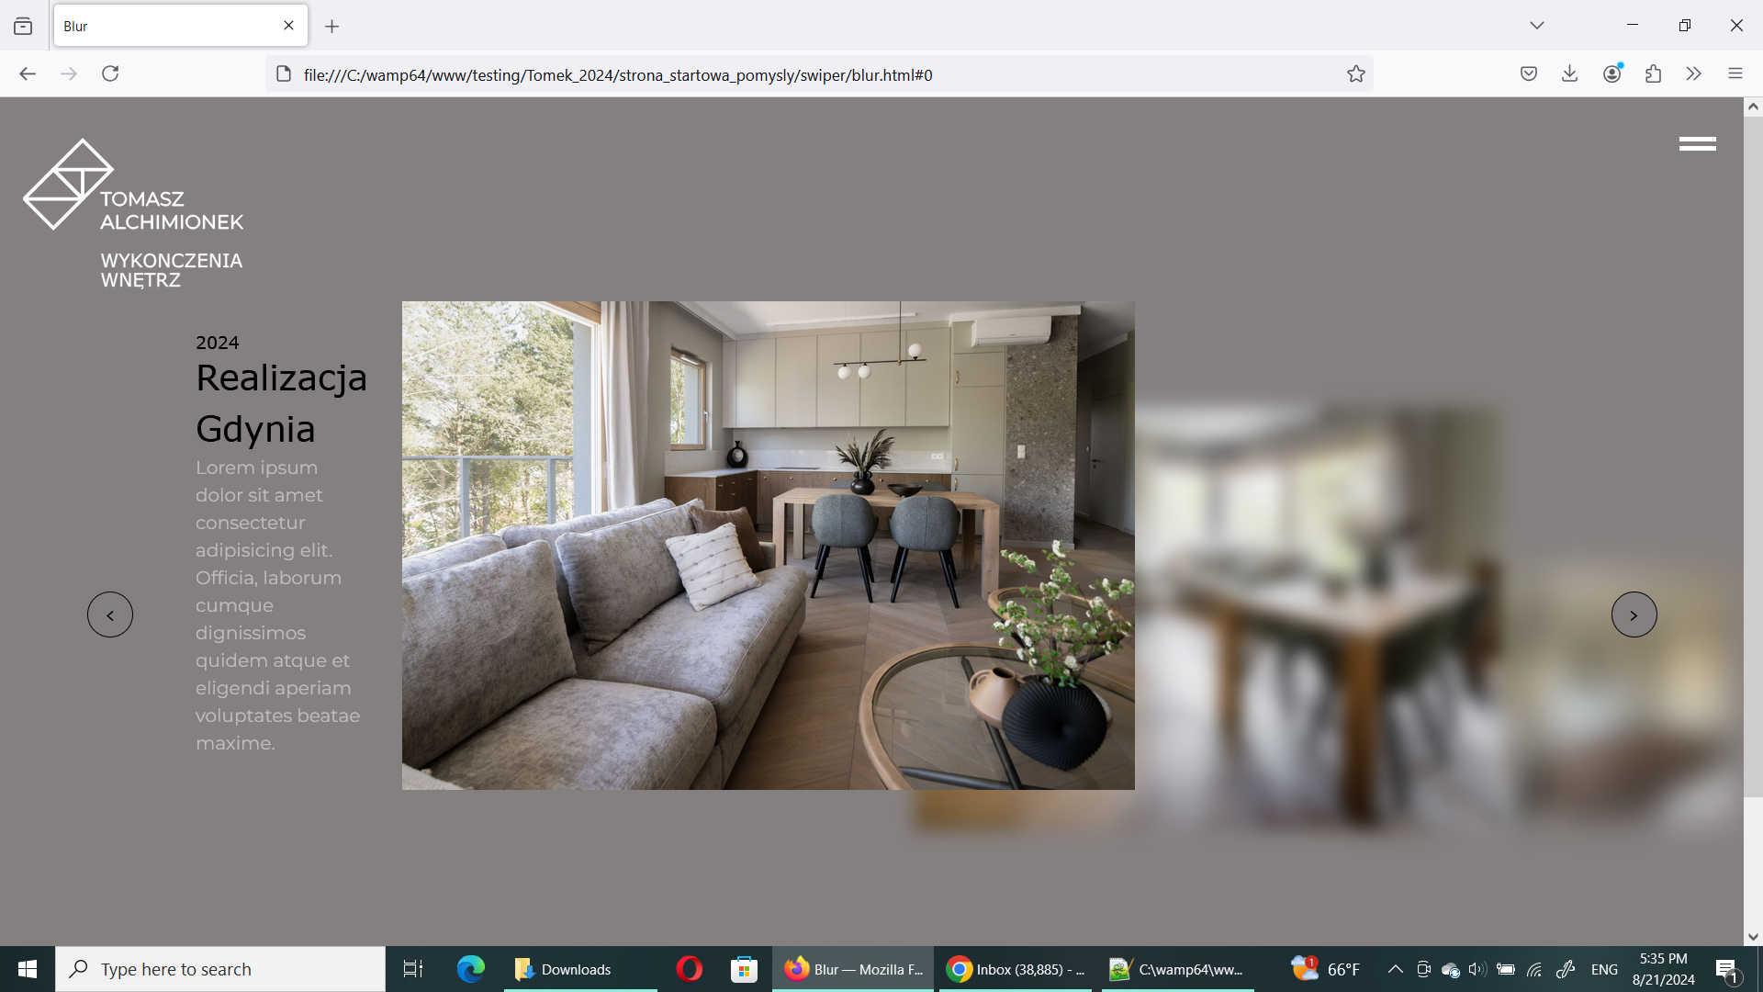Open Firefox application menu
Viewport: 1763px width, 992px height.
click(x=1735, y=73)
